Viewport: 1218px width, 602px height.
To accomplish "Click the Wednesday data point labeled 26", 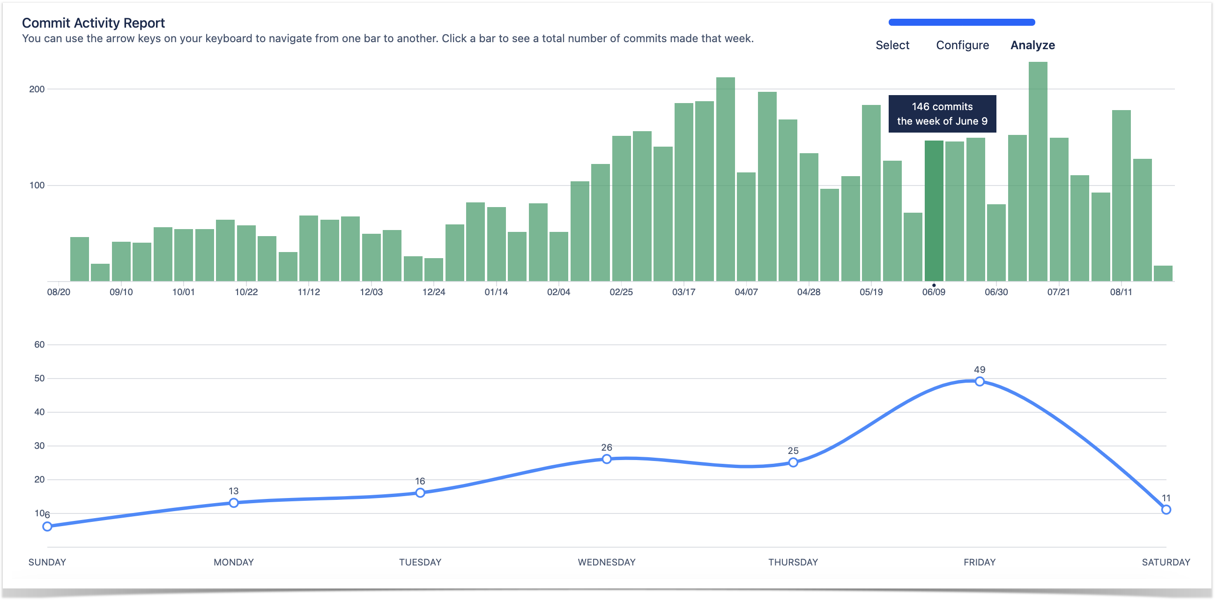I will click(607, 459).
